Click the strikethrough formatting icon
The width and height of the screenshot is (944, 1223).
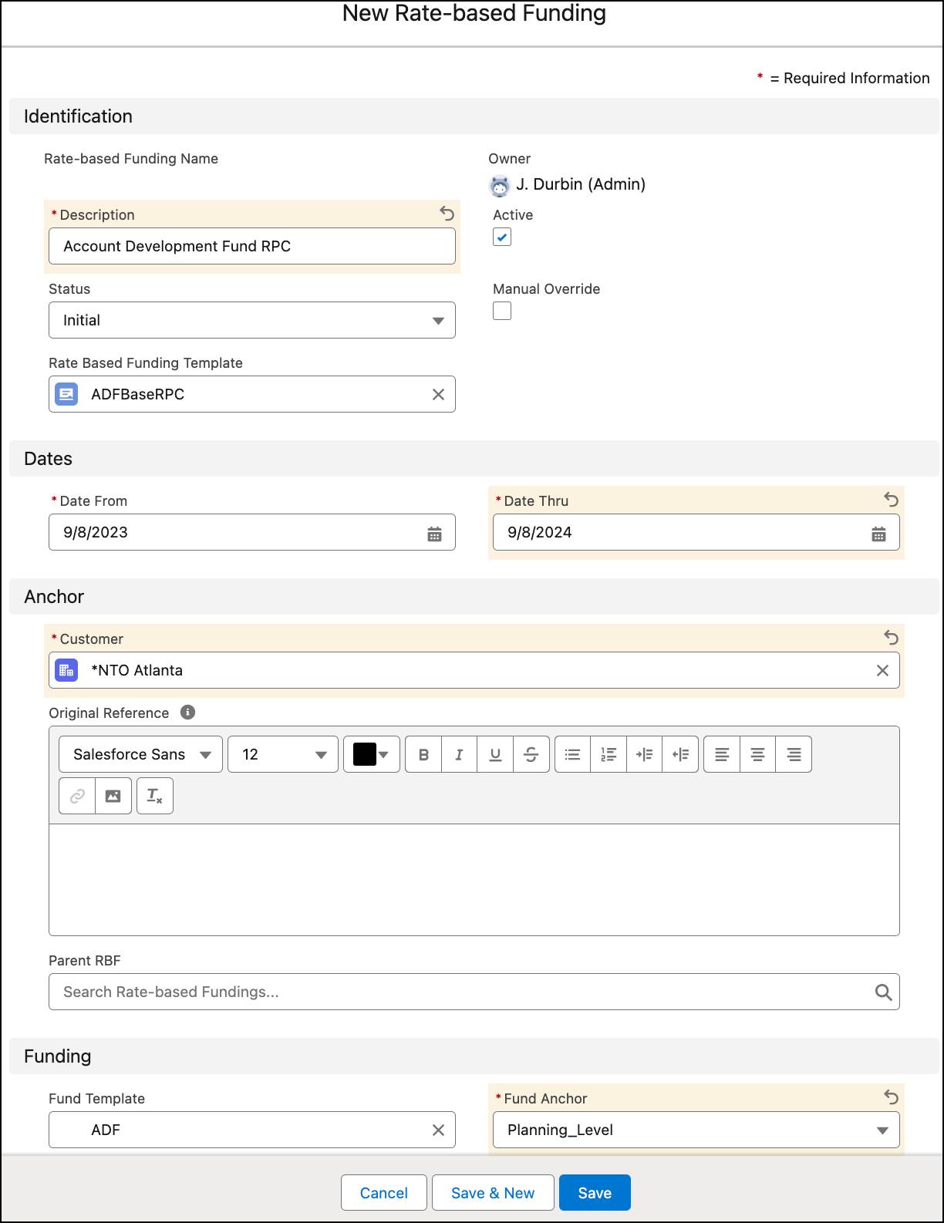point(531,754)
